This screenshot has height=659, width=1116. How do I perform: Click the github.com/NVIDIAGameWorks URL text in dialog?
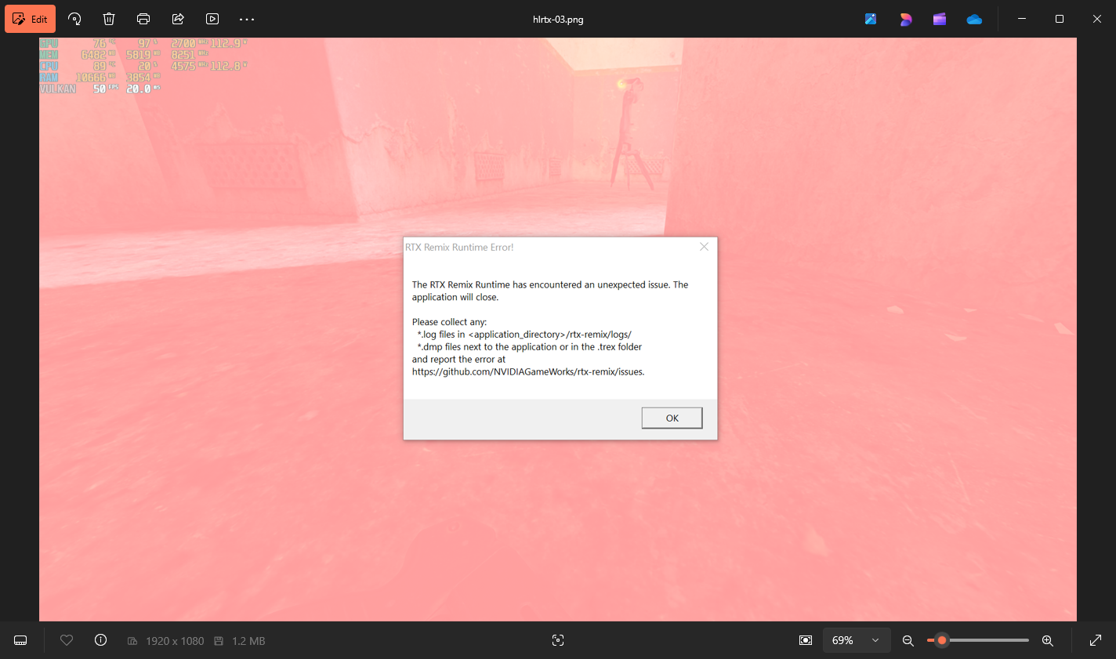click(x=528, y=372)
